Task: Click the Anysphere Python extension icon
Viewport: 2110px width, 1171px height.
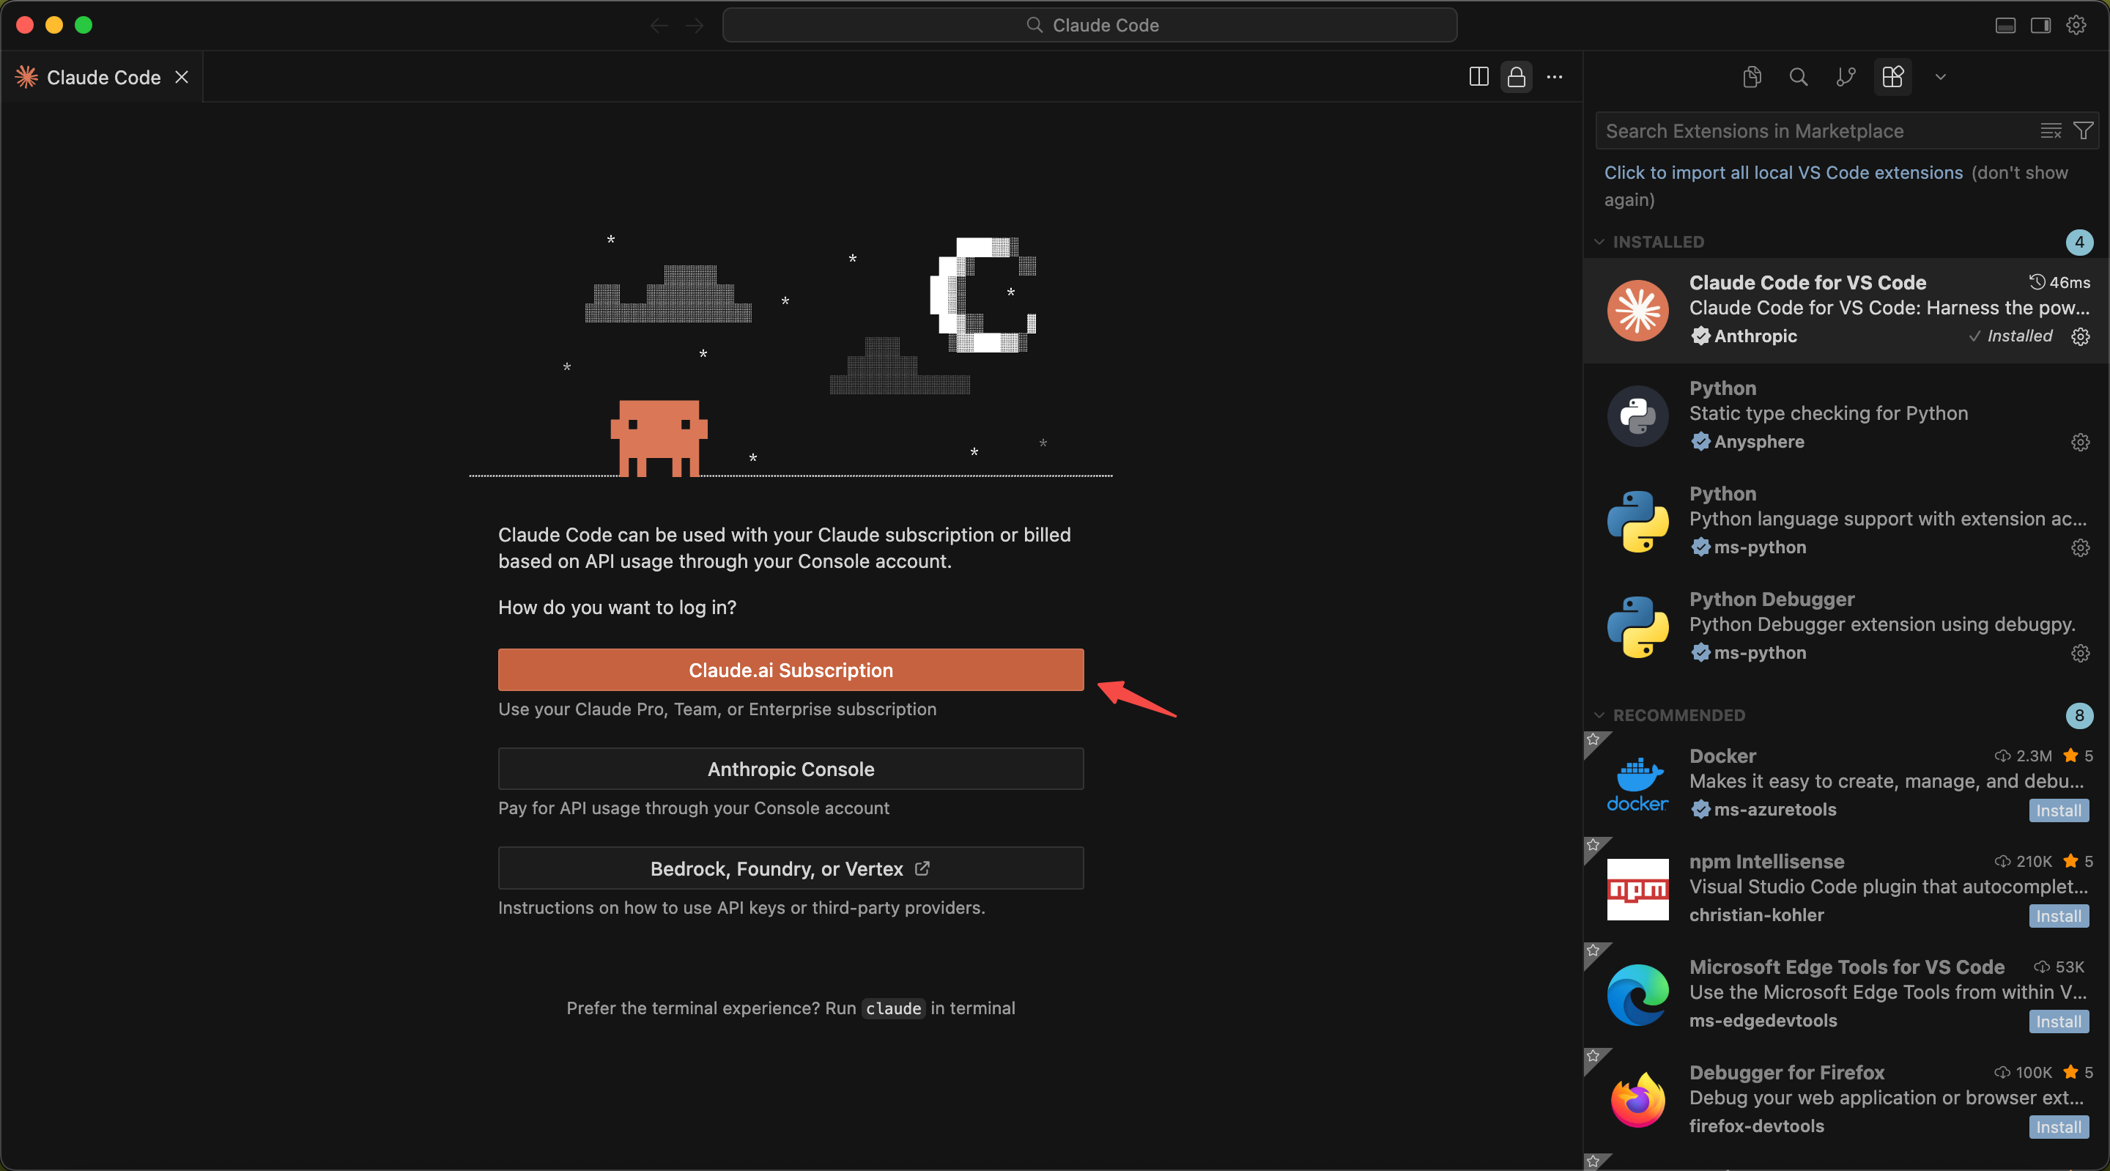Action: coord(1637,416)
